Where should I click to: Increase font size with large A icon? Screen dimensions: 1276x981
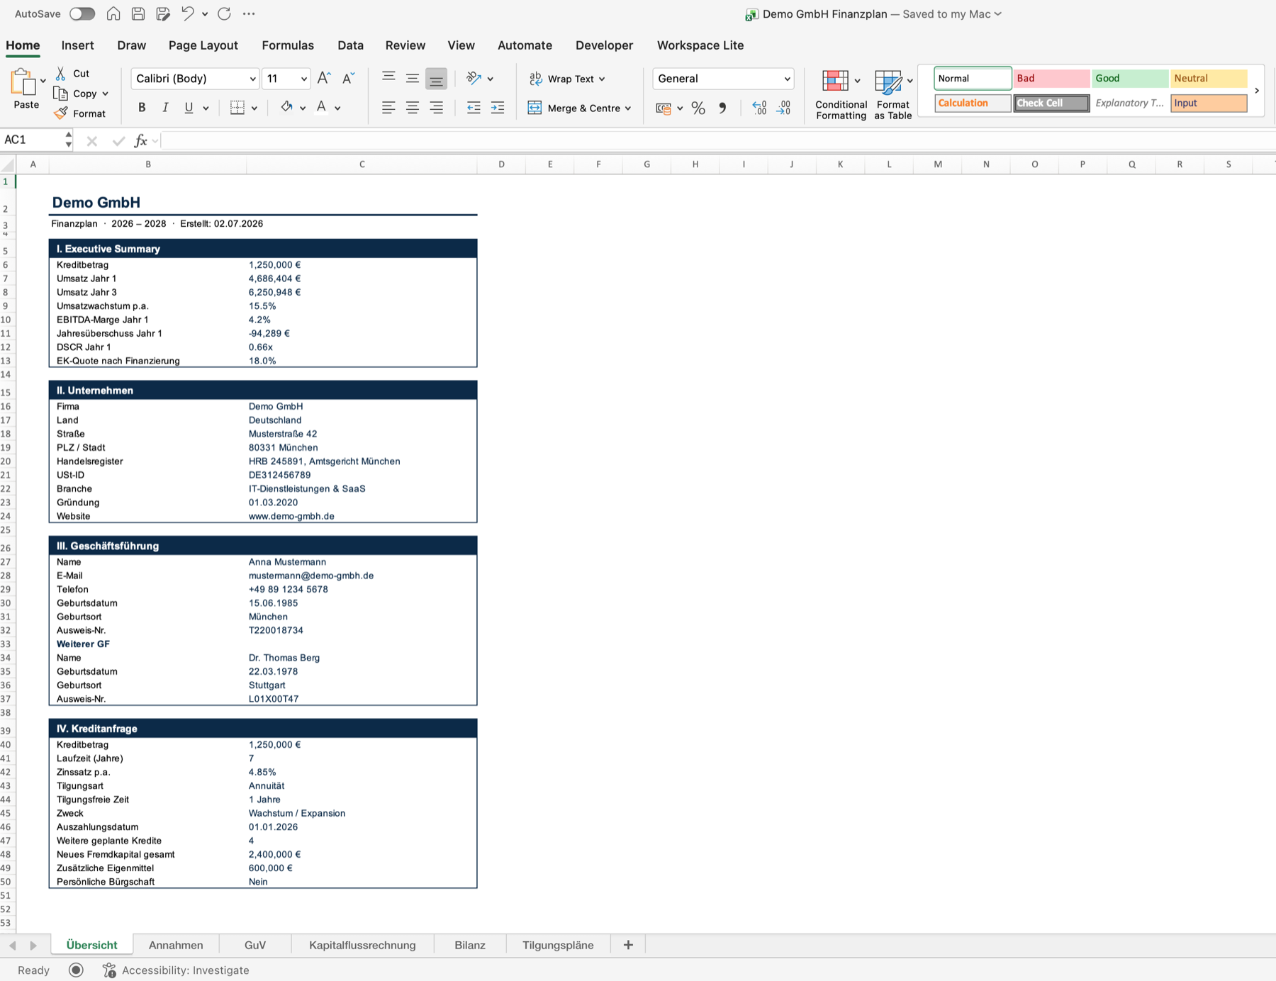pyautogui.click(x=324, y=78)
